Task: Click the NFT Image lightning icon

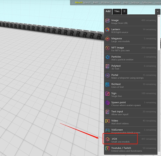Action: (108, 48)
